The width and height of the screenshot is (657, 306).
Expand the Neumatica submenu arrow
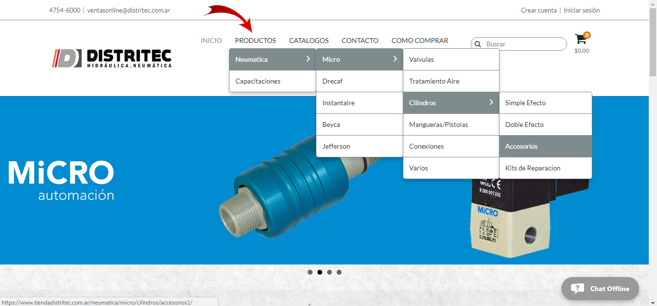(x=308, y=59)
